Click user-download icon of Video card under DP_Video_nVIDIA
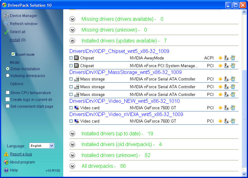Image resolution: width=248 pixels, height=178 pixels. (227, 121)
